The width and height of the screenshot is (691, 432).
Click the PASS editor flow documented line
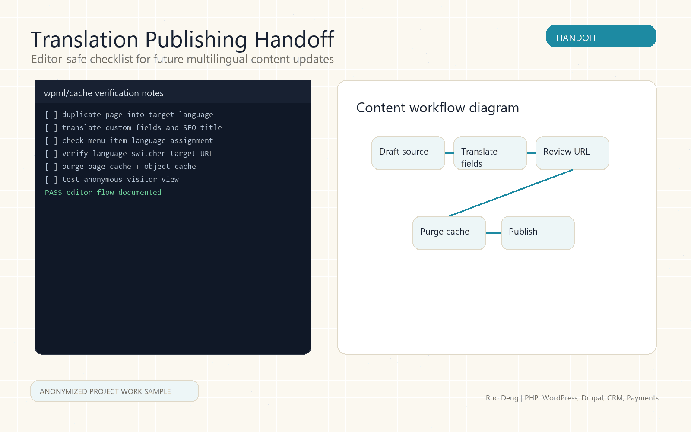[x=103, y=193]
